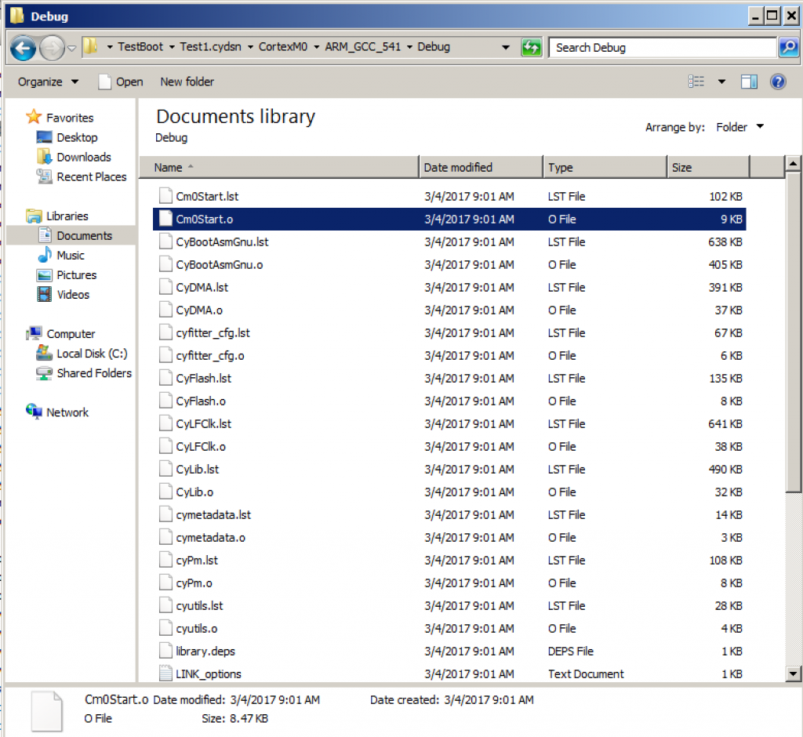Click the search magnifier icon
The image size is (803, 737).
pyautogui.click(x=787, y=48)
